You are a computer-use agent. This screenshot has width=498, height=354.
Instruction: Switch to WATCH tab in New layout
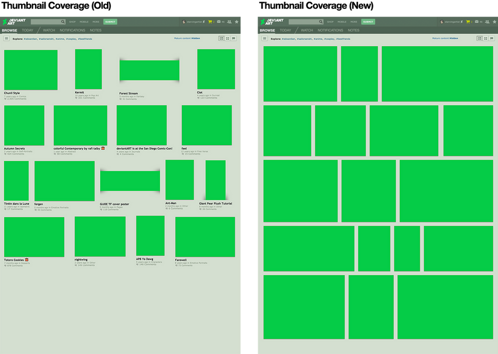307,31
